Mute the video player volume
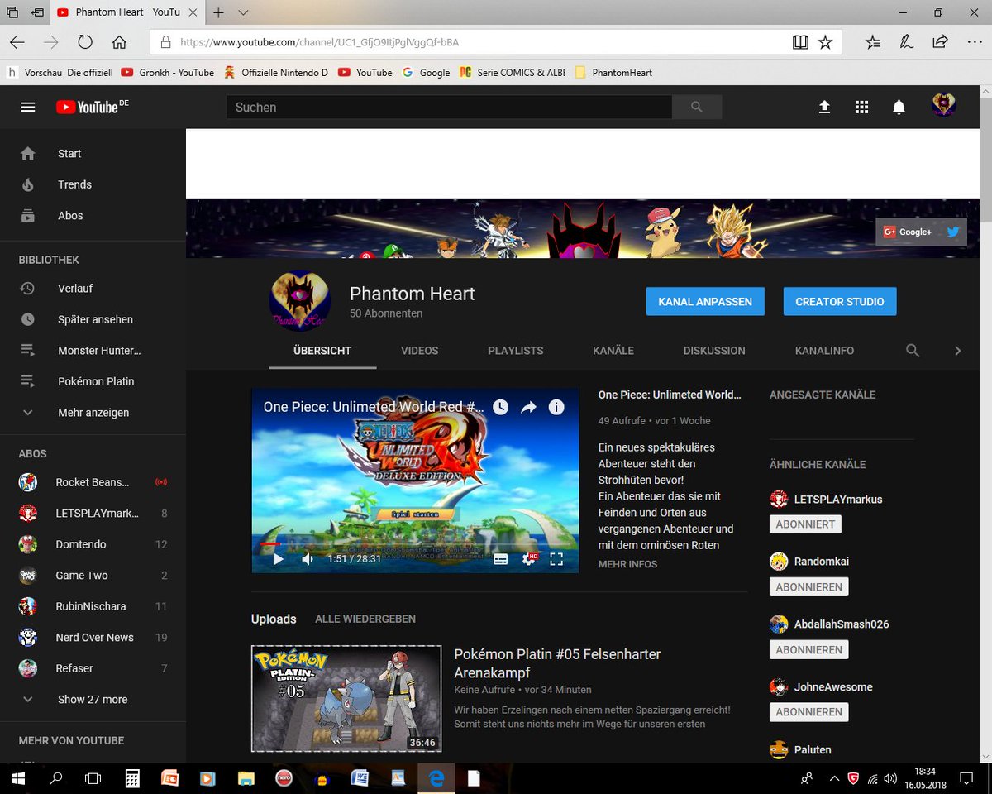 click(x=308, y=559)
